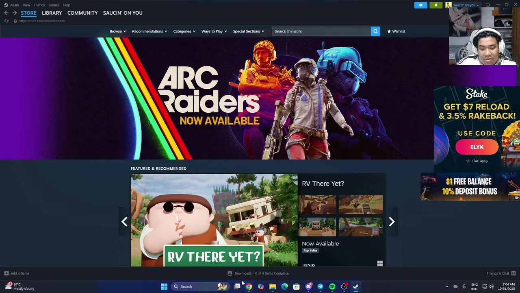Select the first RV There Yet screenshot thumbnail
The height and width of the screenshot is (293, 520).
click(317, 205)
